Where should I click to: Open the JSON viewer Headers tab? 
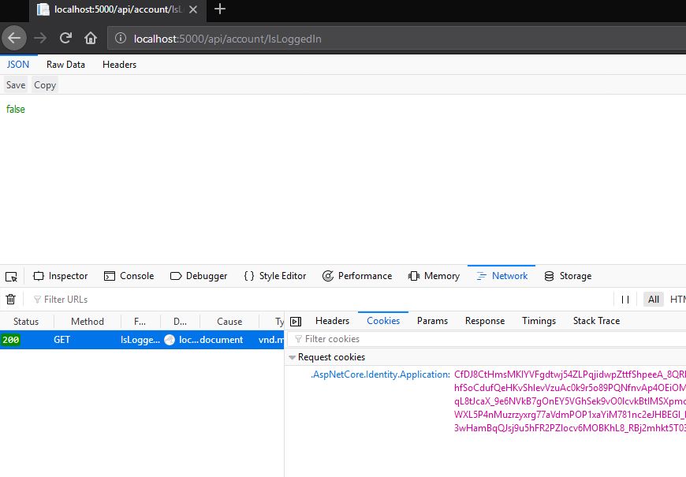pyautogui.click(x=119, y=65)
